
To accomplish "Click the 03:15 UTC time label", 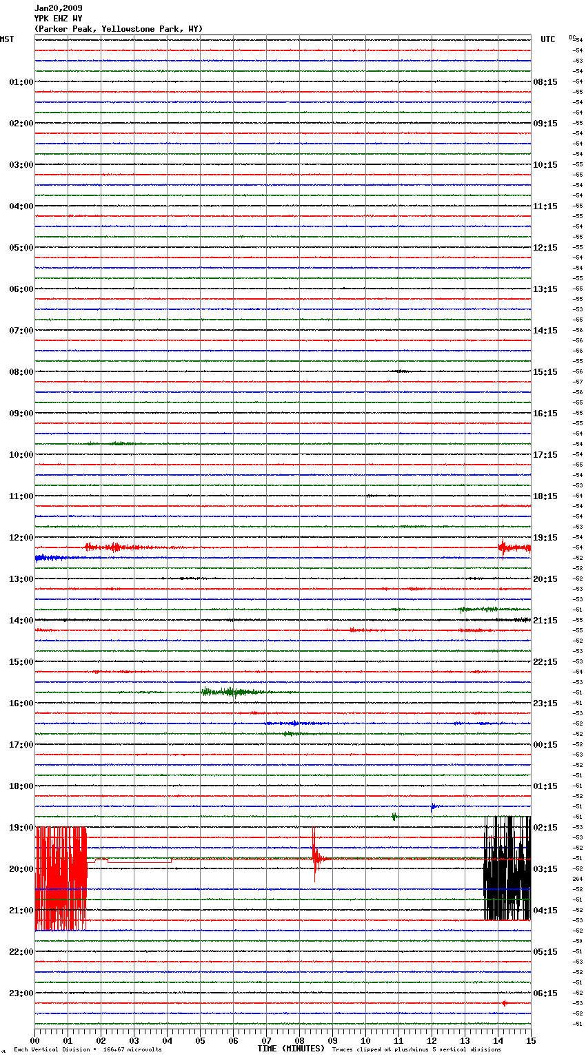I will 545,869.
